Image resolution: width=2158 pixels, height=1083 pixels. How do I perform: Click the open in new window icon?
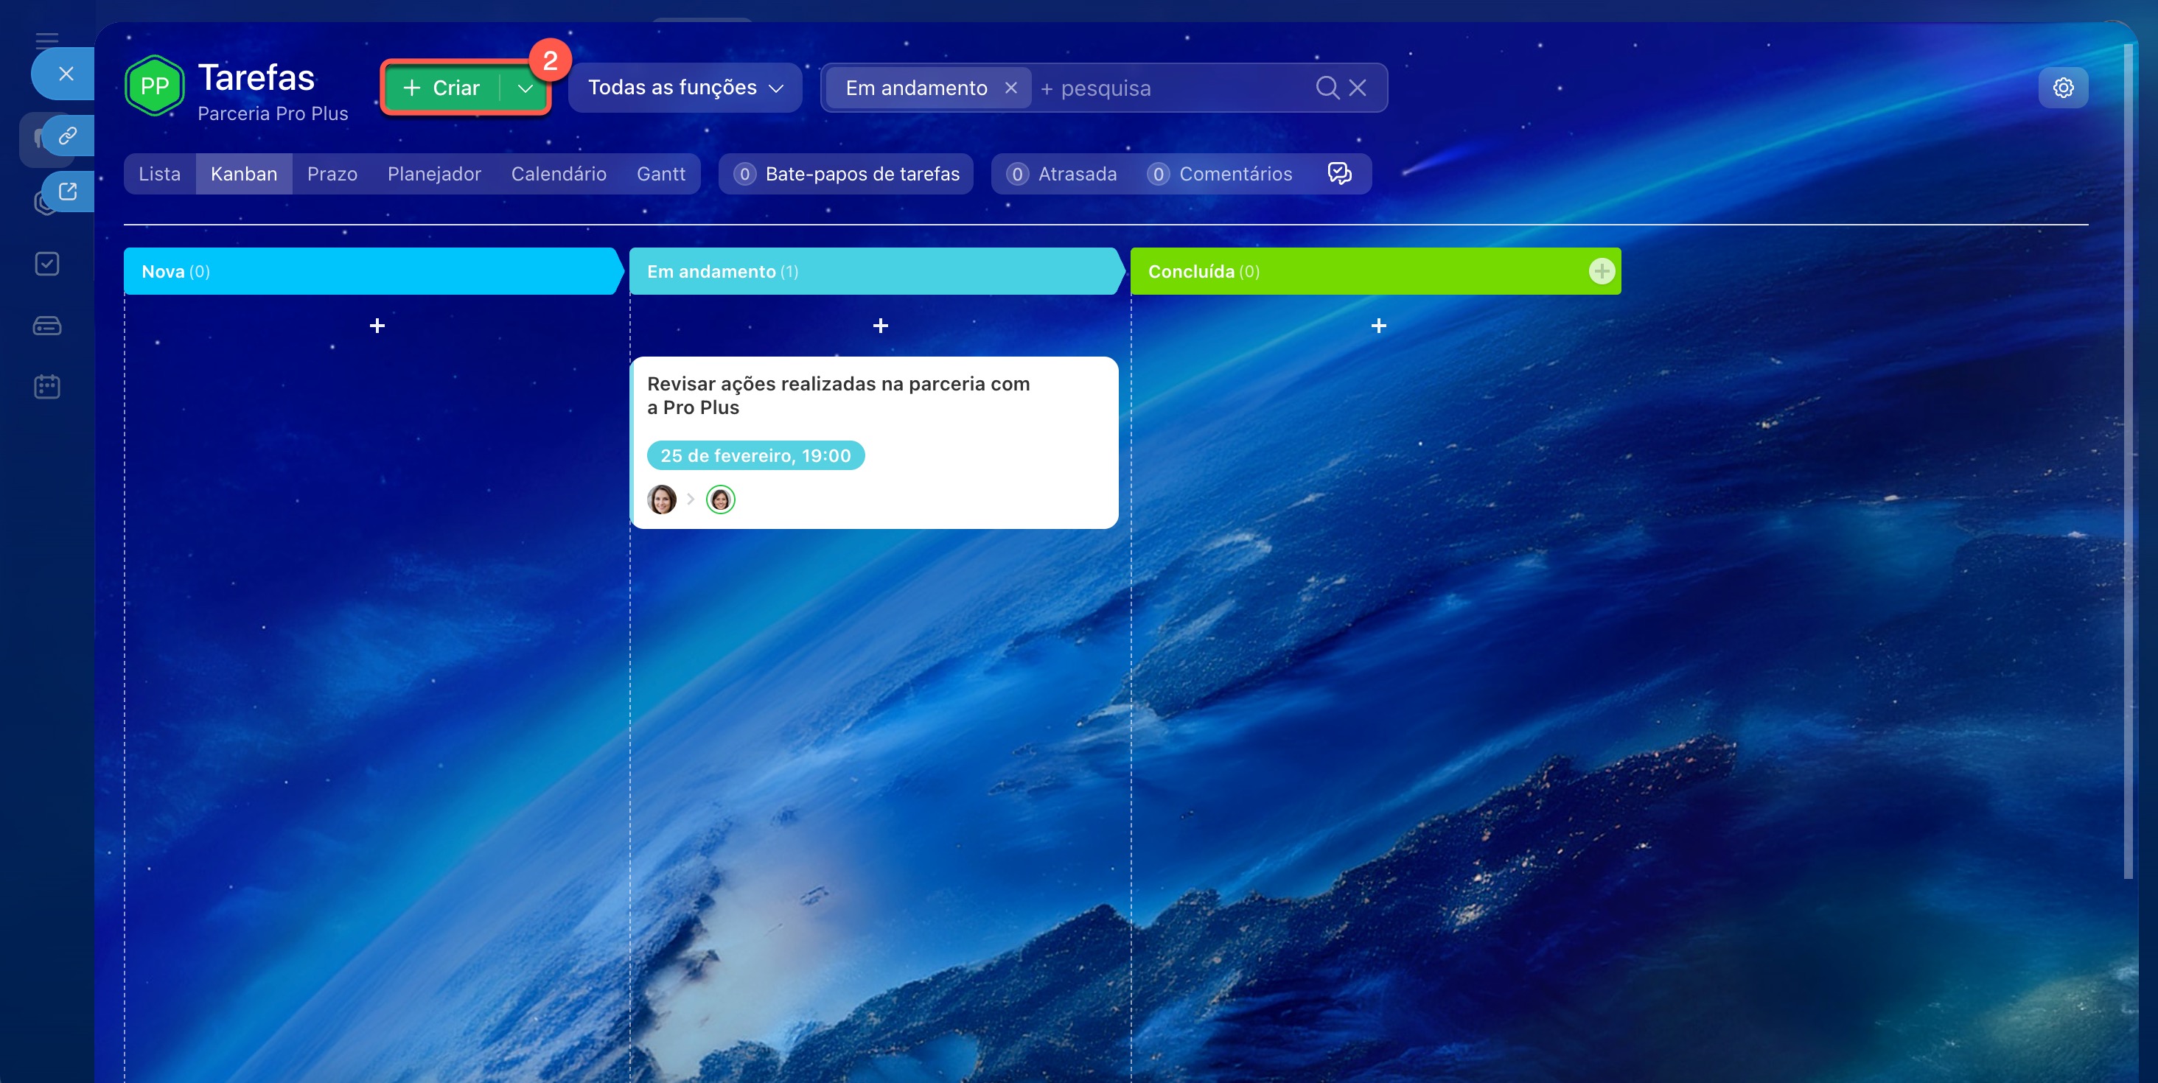68,191
